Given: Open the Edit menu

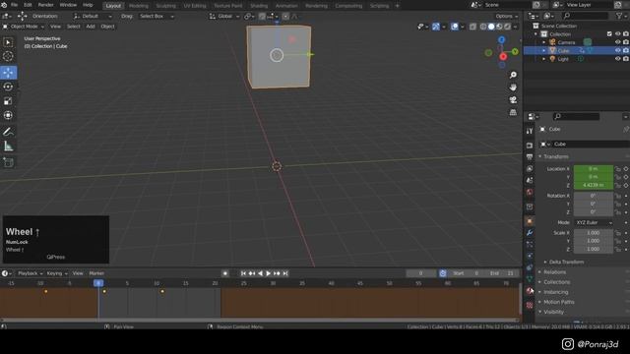Looking at the screenshot, I should click(x=28, y=5).
